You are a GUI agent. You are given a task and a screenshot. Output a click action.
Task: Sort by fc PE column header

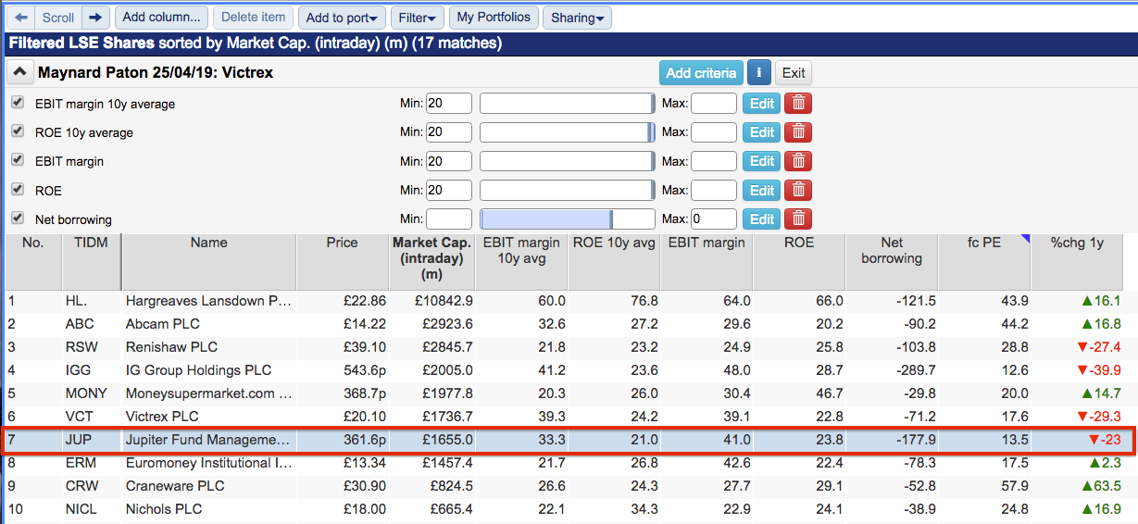tap(984, 262)
